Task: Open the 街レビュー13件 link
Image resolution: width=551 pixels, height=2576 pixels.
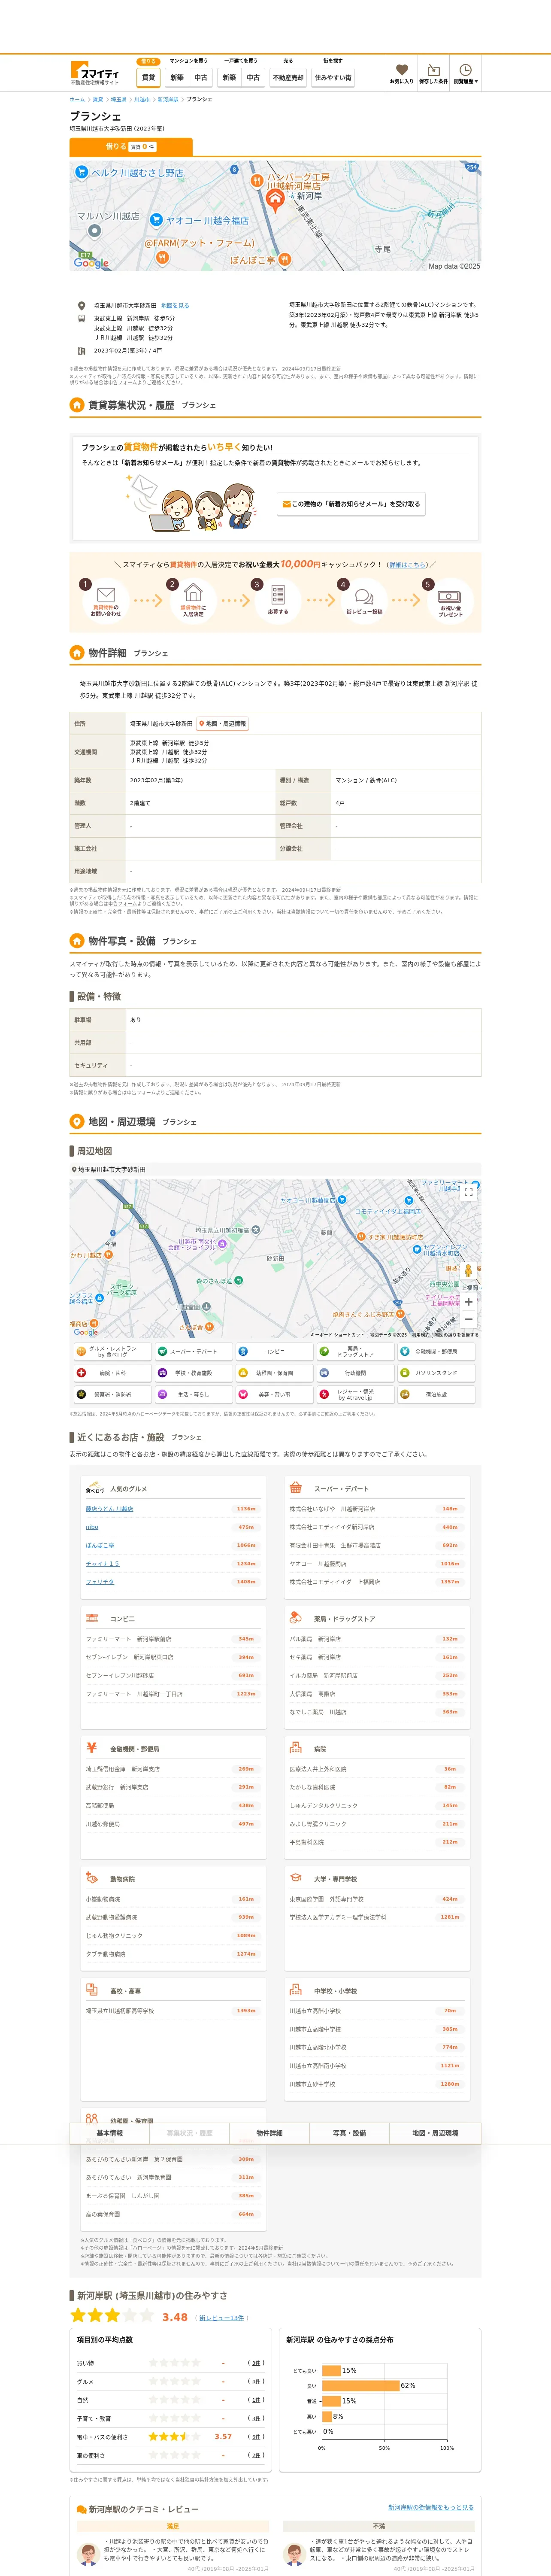Action: click(x=221, y=2318)
